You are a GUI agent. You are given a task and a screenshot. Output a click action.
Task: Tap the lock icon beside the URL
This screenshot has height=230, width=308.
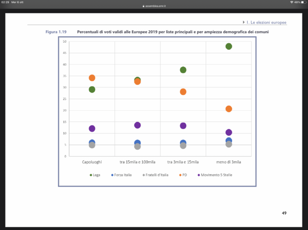tap(143, 6)
